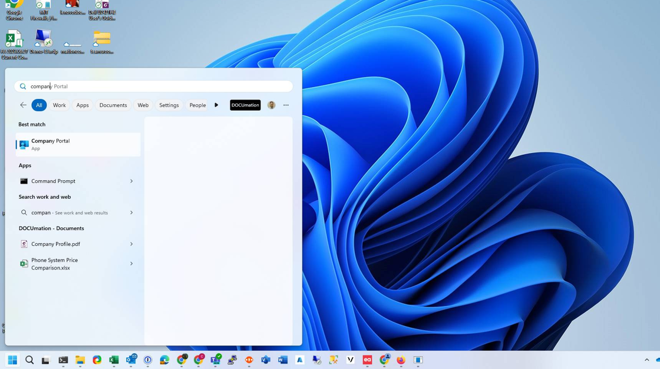Show more filter tabs with the arrow
This screenshot has width=660, height=369.
[216, 105]
